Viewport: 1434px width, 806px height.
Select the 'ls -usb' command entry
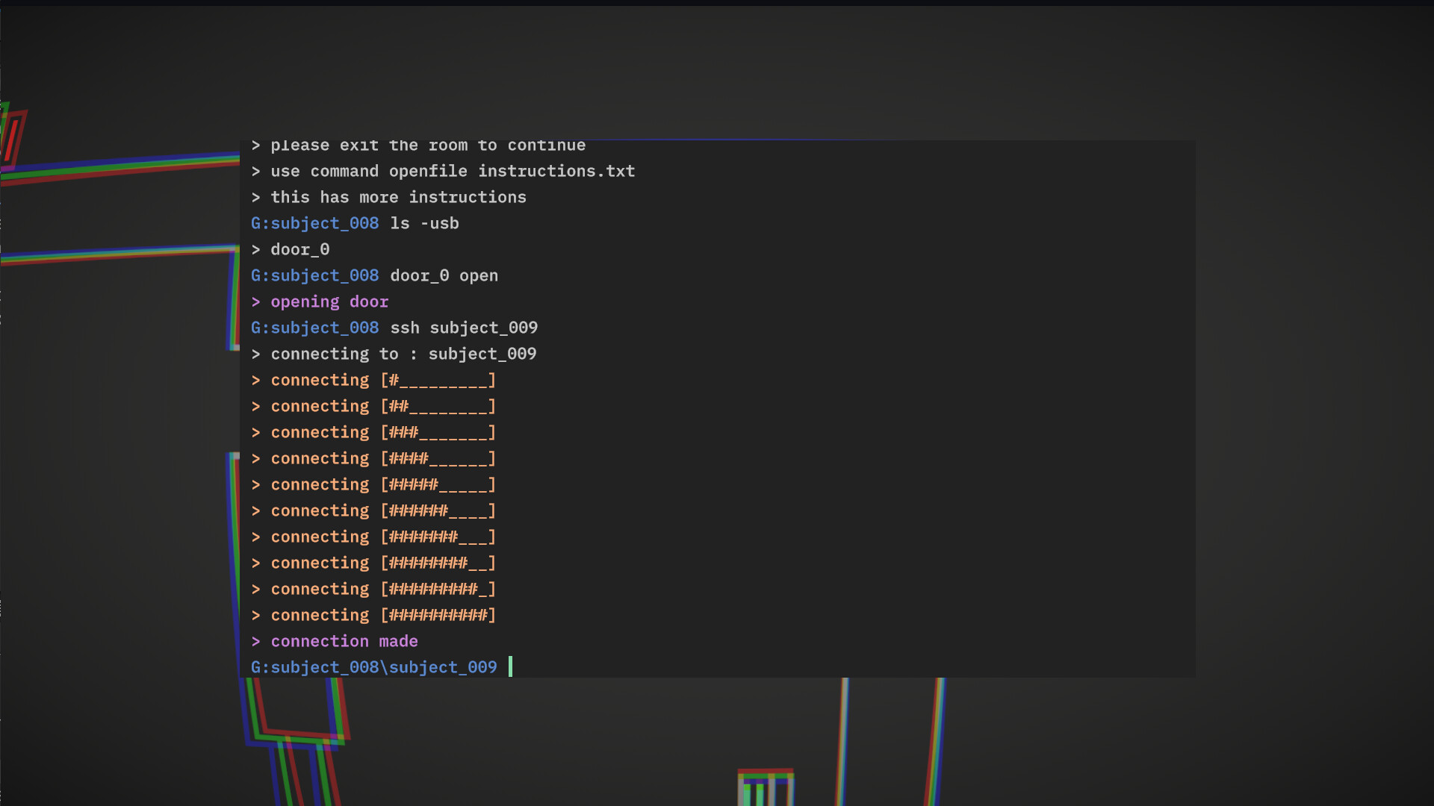click(424, 223)
